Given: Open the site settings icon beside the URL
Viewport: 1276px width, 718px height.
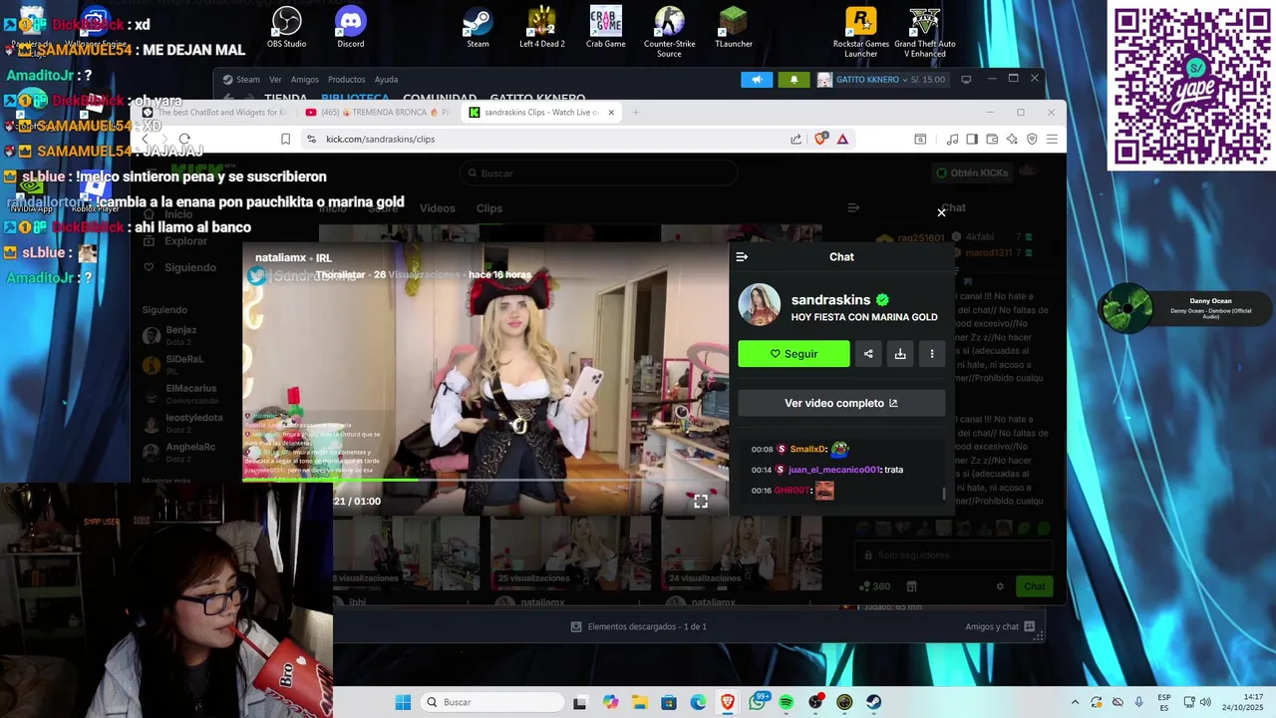Looking at the screenshot, I should pos(311,139).
